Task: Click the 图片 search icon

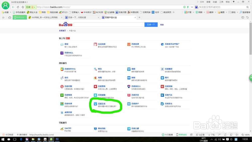Action: [162, 78]
